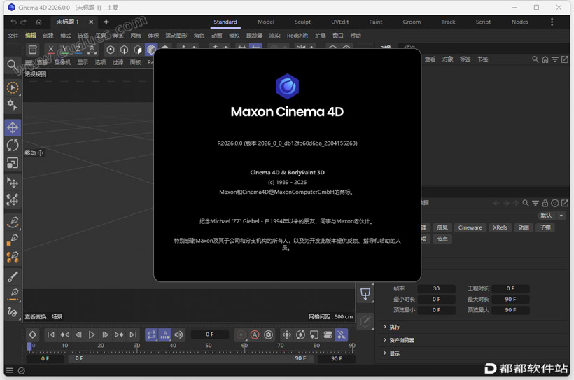574x380 pixels.
Task: Open attributes panel in new window icon
Action: [565, 203]
